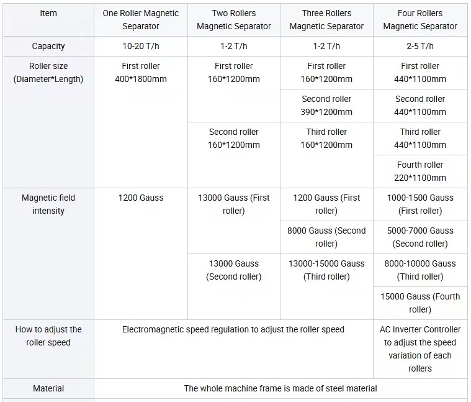
Task: Select the 2-5 T/h capacity value
Action: coord(420,47)
